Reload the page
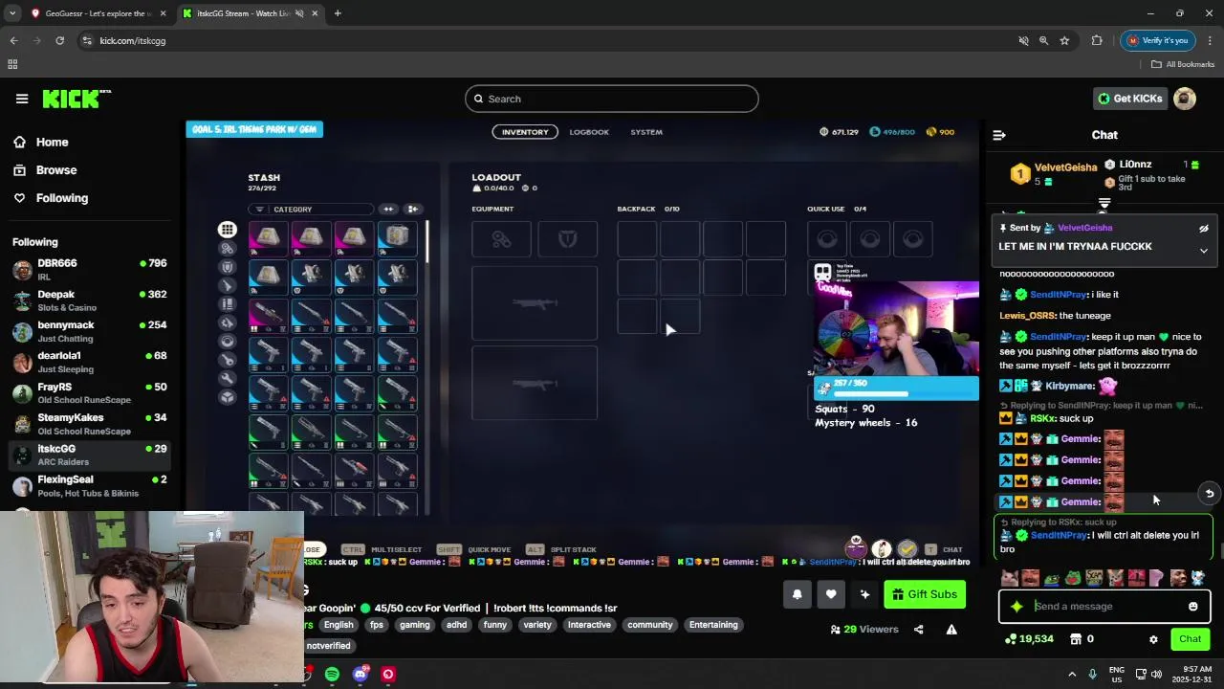 click(x=59, y=40)
